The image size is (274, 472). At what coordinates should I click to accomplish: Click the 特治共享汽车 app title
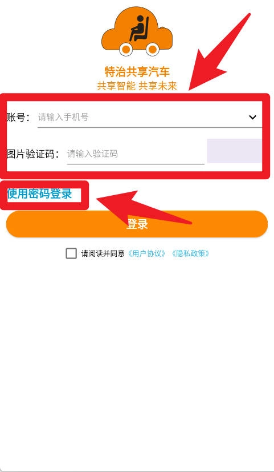137,72
